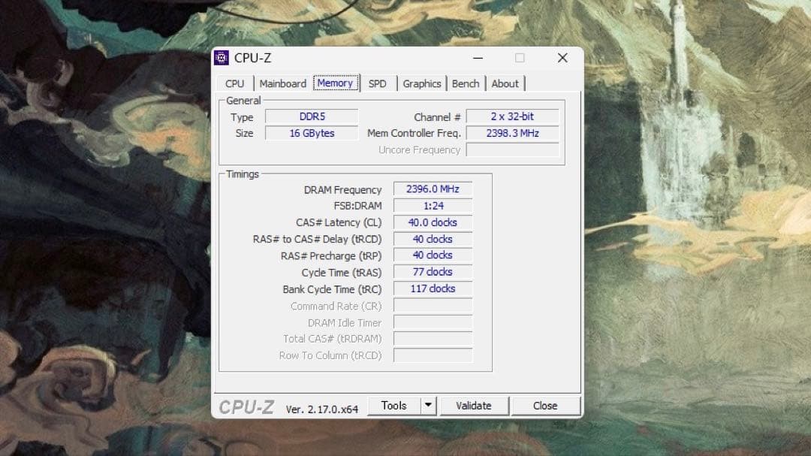
Task: Click the CPU-Z app icon in title bar
Action: pyautogui.click(x=222, y=57)
